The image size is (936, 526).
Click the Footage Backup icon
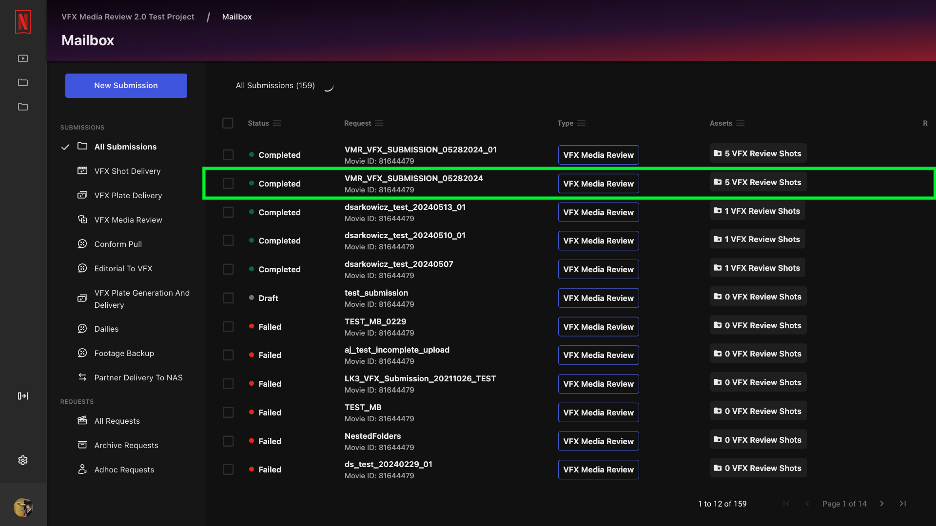click(x=82, y=353)
